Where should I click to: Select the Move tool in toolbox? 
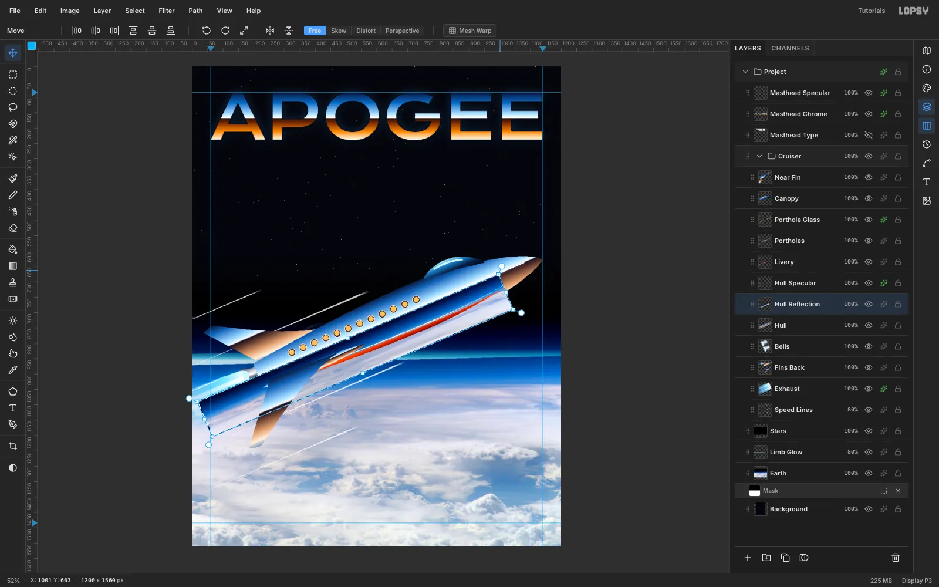(x=13, y=53)
